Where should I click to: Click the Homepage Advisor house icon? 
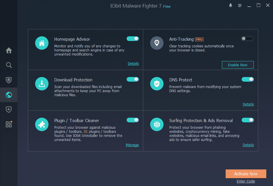pyautogui.click(x=42, y=43)
